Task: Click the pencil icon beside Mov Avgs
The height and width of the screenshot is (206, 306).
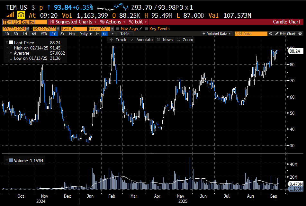Action: (x=140, y=29)
